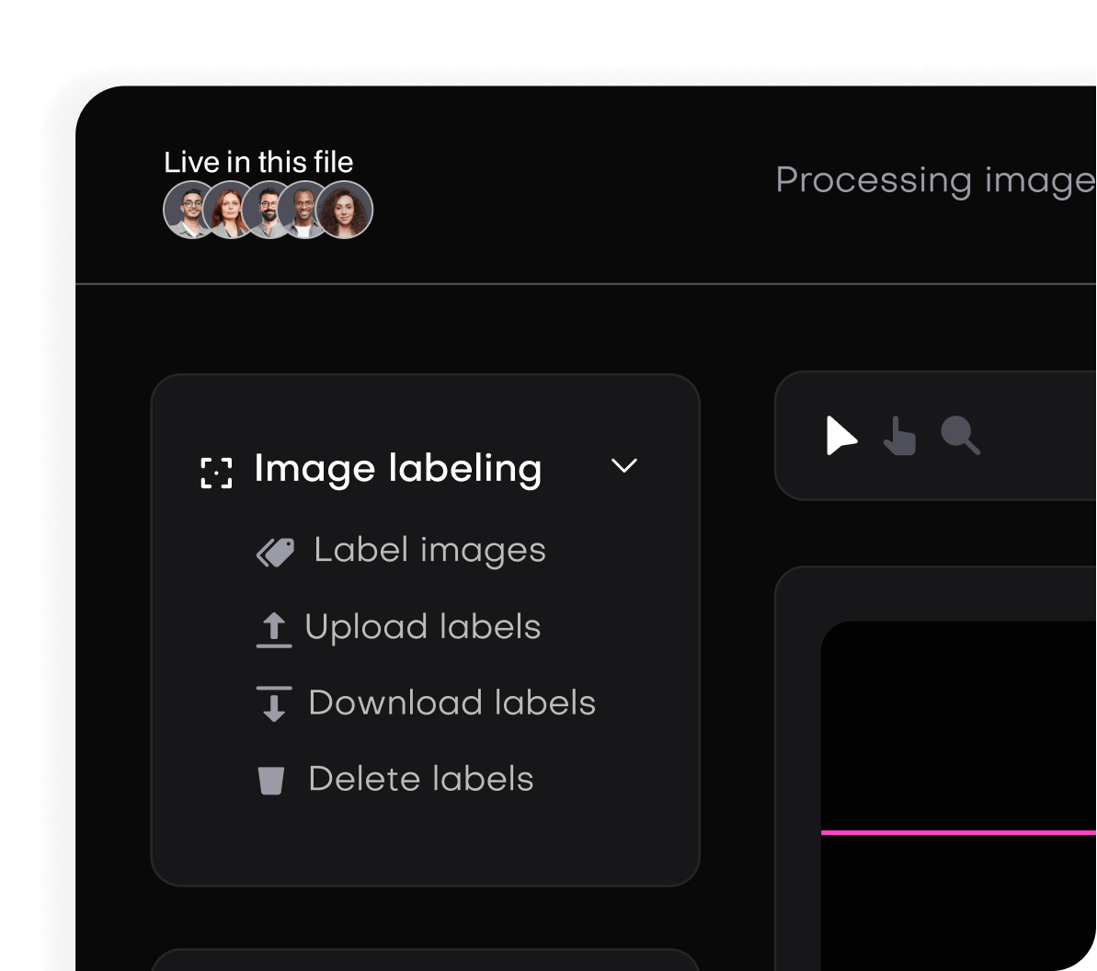This screenshot has width=1097, height=971.
Task: Select Download labels
Action: (x=451, y=703)
